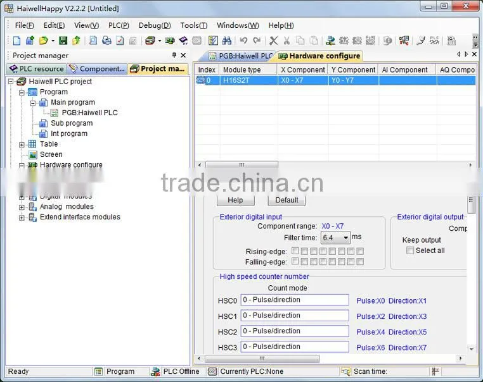Click the purple chip toolbar icon
483x382 pixels.
tap(183, 40)
